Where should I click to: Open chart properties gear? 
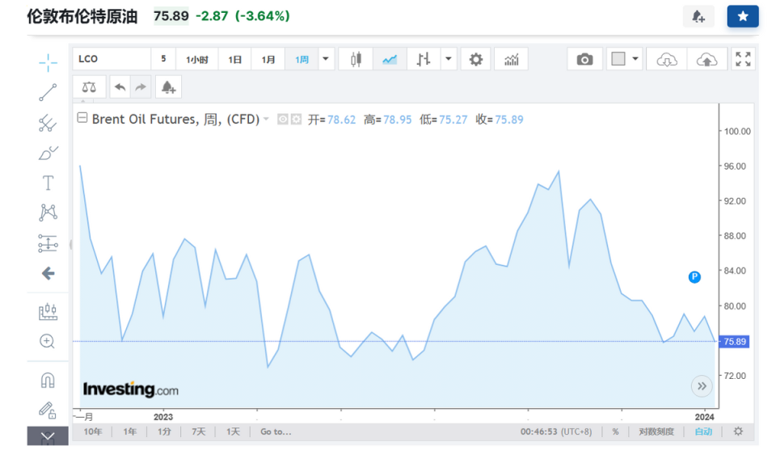(x=475, y=59)
